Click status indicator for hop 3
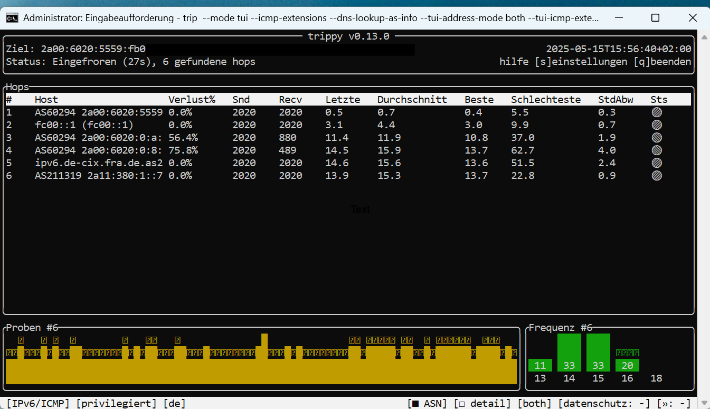 point(657,137)
